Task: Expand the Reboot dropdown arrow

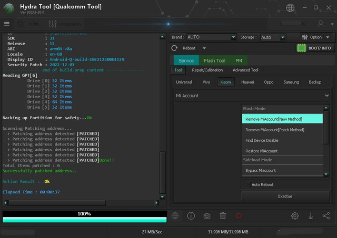Action: 204,48
